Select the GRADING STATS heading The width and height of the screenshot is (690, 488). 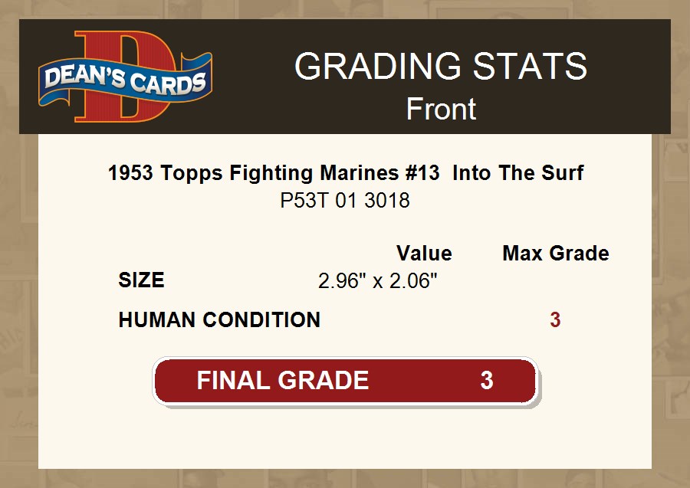pyautogui.click(x=440, y=67)
